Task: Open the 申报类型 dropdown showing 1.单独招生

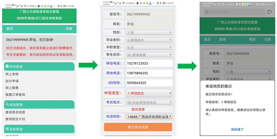Action: click(149, 93)
